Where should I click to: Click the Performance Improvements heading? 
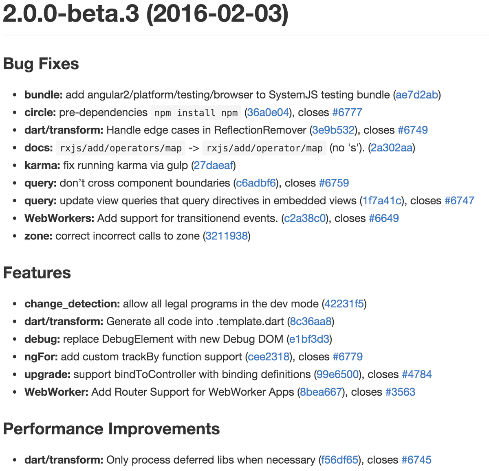pos(112,429)
